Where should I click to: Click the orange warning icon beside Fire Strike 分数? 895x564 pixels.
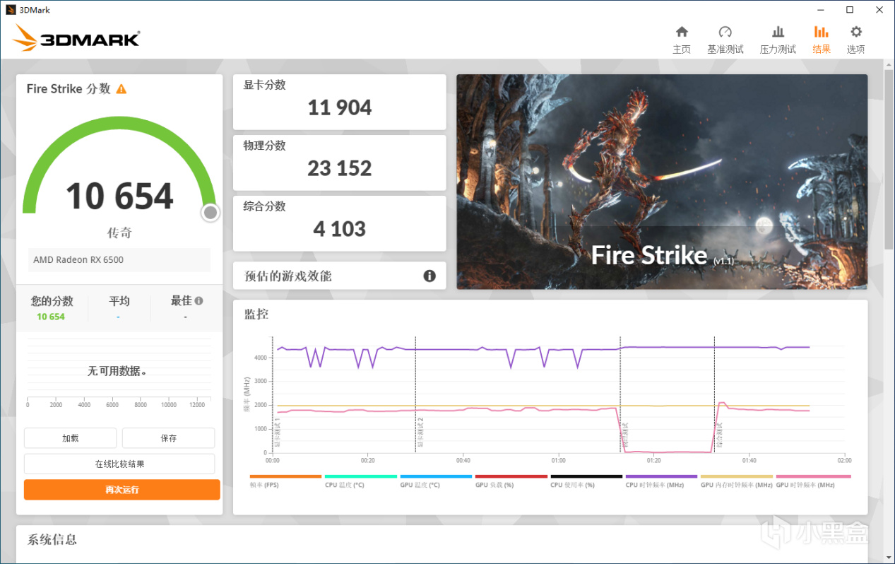[121, 89]
